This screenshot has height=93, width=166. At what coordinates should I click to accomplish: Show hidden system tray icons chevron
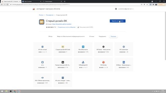tap(153, 91)
